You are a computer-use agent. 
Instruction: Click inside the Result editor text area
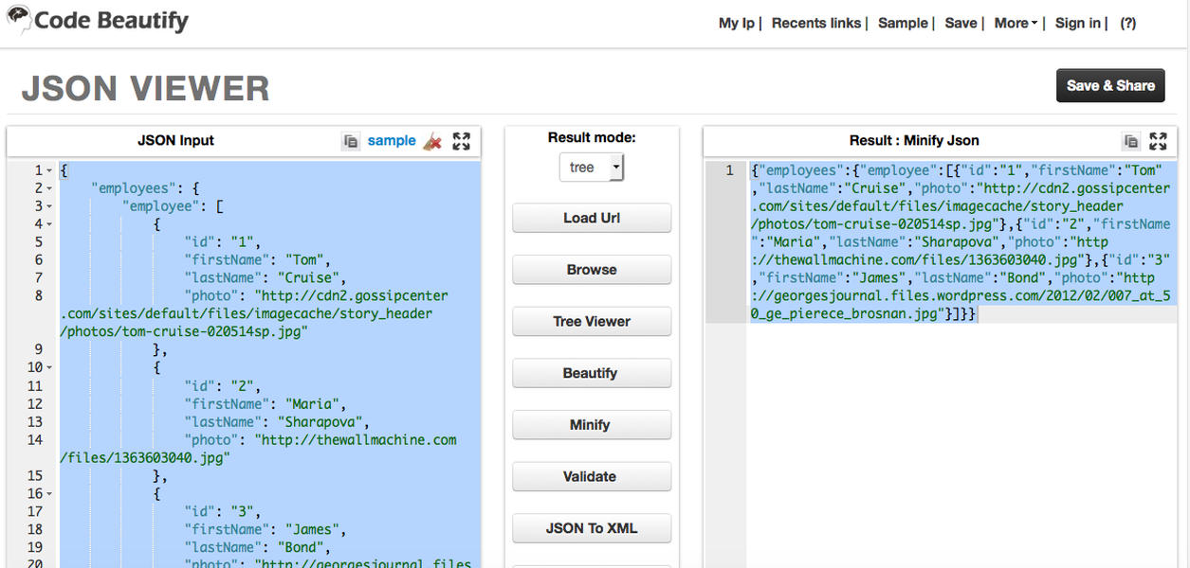coord(958,426)
